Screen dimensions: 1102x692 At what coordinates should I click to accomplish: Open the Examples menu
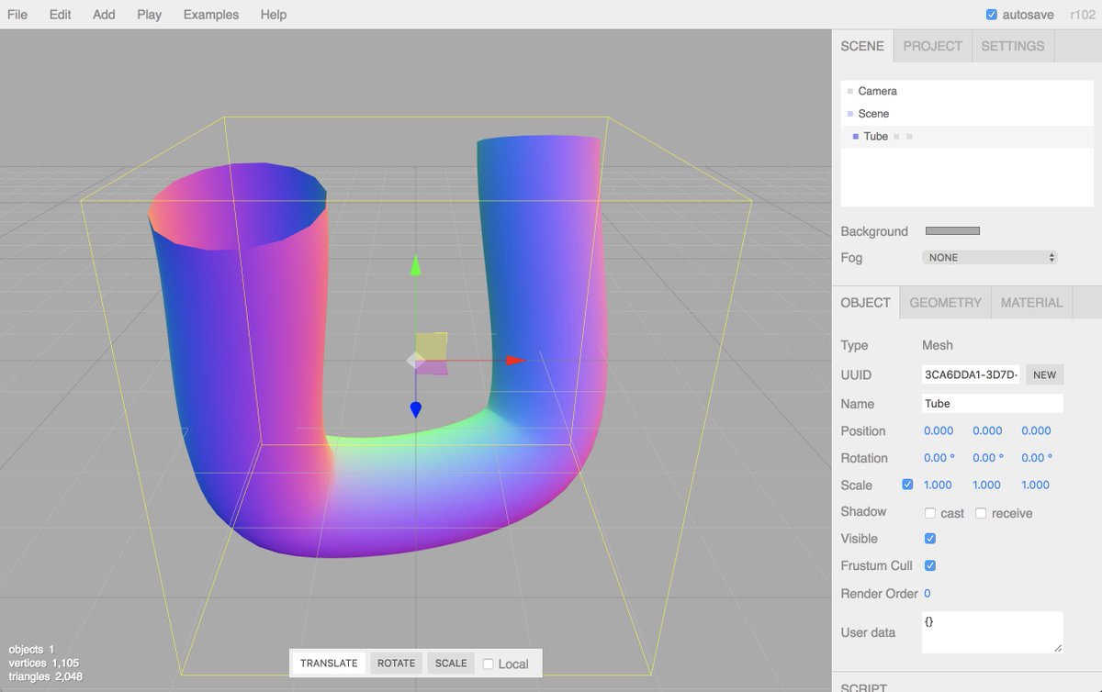tap(210, 15)
